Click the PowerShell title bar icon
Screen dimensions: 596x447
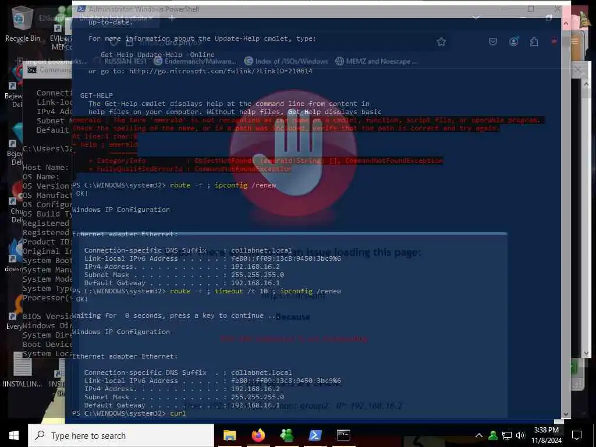click(81, 9)
